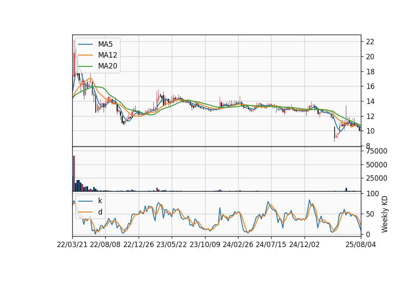Image resolution: width=401 pixels, height=288 pixels.
Task: Click the volume axis value 75000
Action: coord(376,151)
